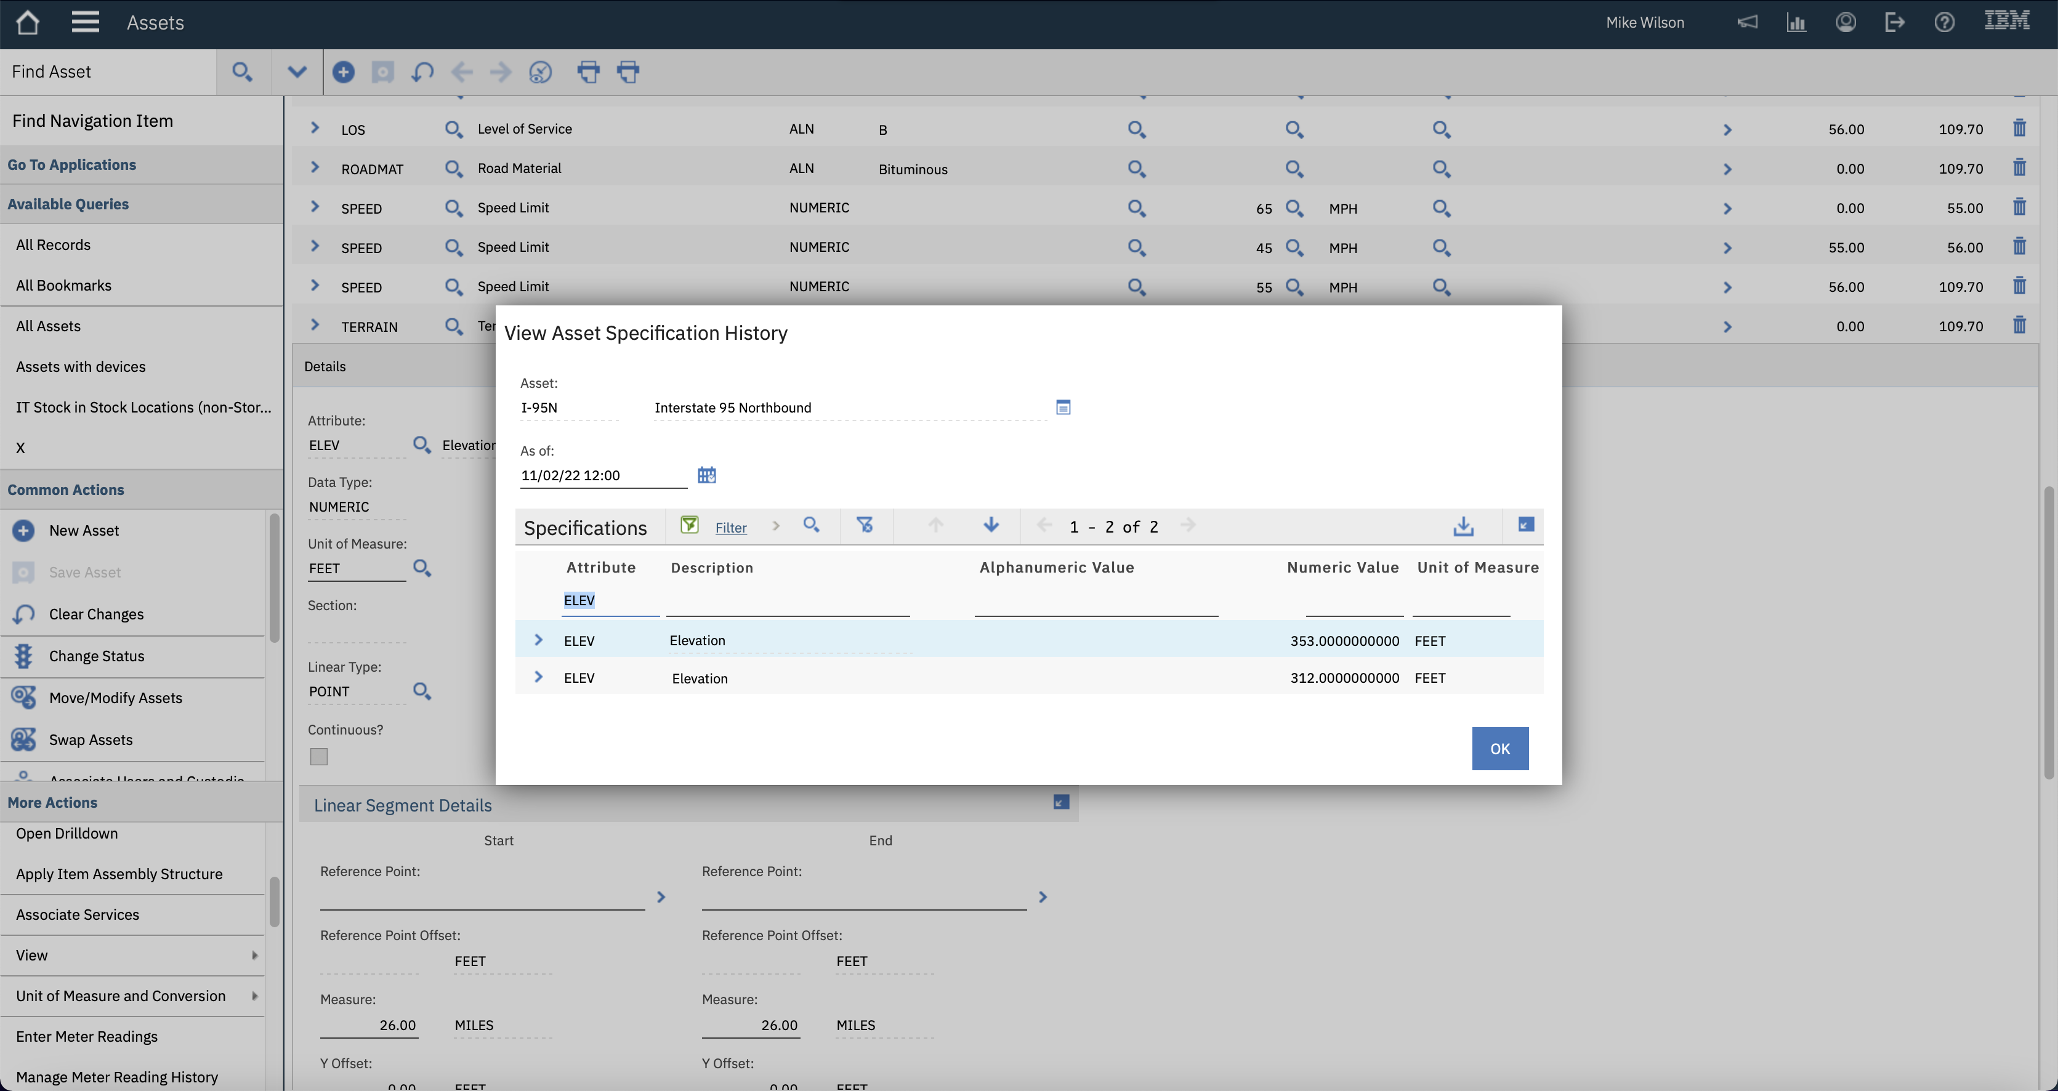Screen dimensions: 2058x1091
Task: Expand the Speed Limit 65 MPH row
Action: click(x=314, y=206)
